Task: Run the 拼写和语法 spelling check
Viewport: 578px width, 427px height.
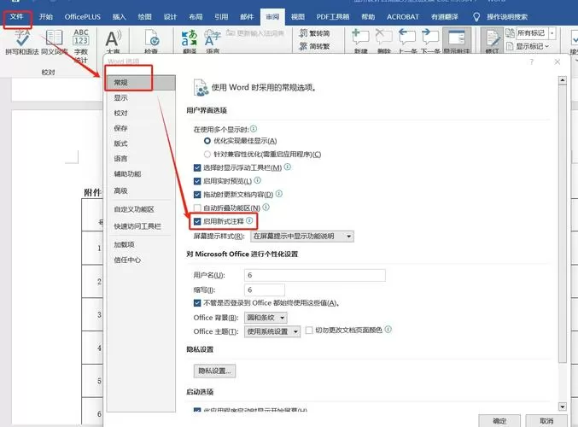Action: tap(21, 41)
